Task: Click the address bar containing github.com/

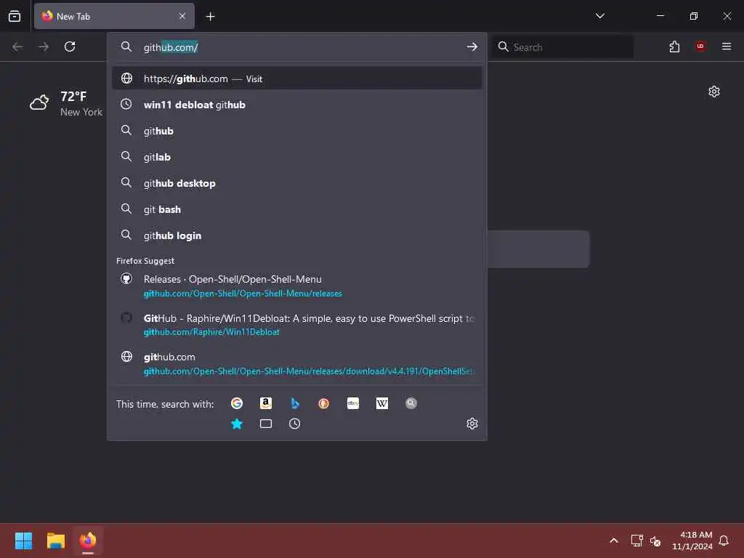Action: point(296,47)
